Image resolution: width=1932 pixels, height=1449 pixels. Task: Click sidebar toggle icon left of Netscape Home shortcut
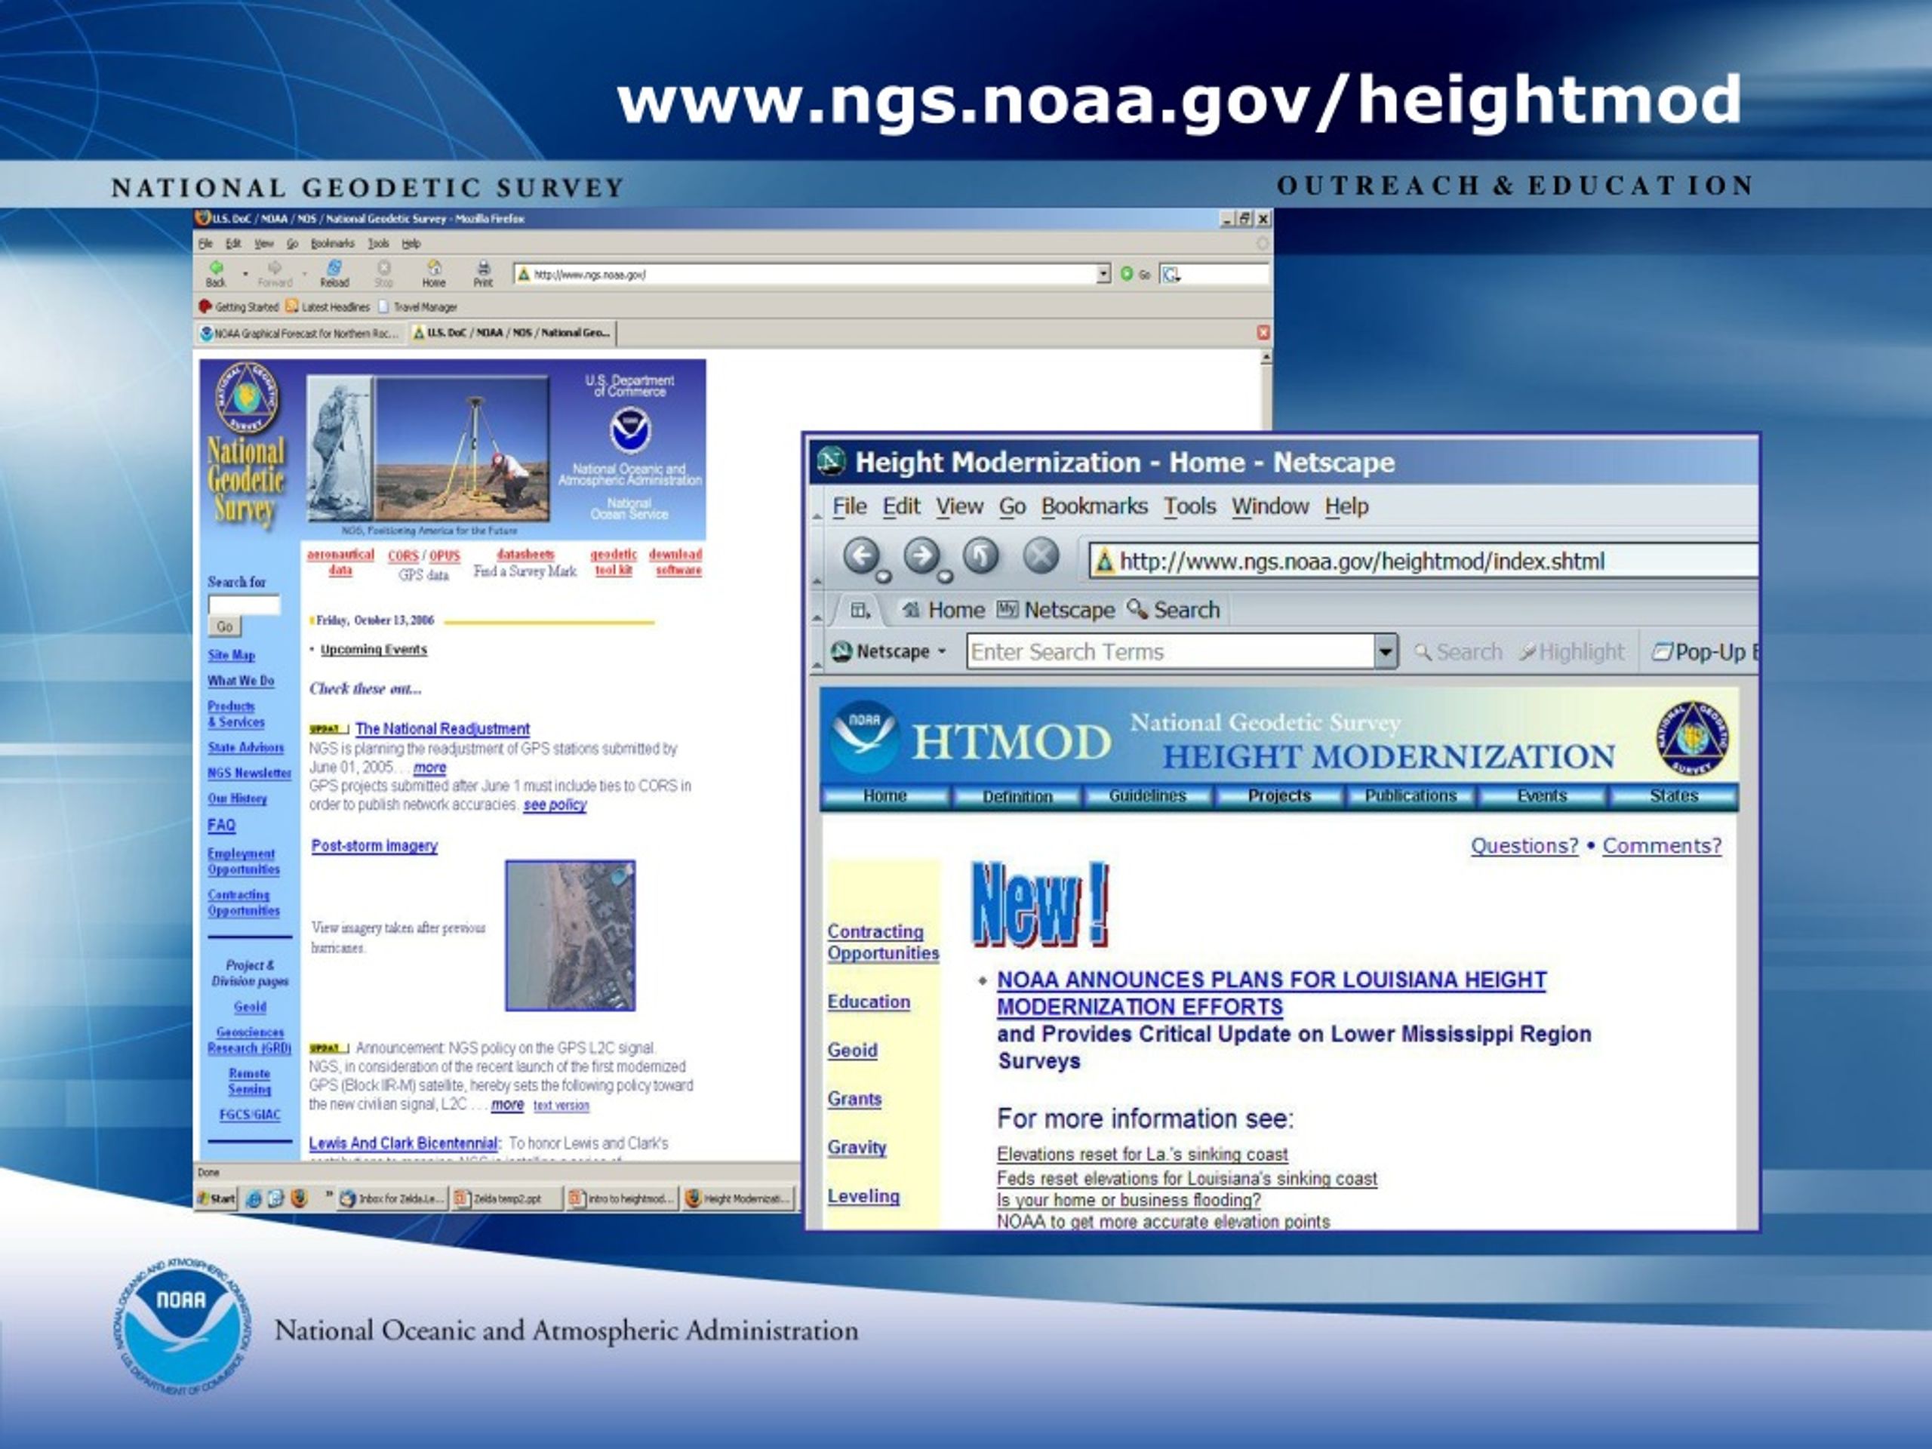[860, 611]
